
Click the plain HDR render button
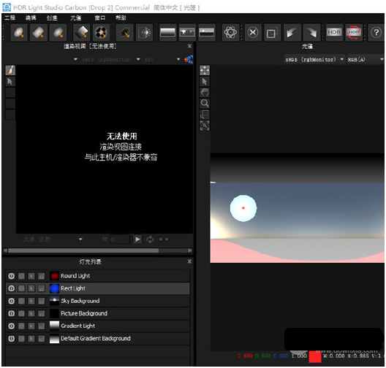click(334, 32)
